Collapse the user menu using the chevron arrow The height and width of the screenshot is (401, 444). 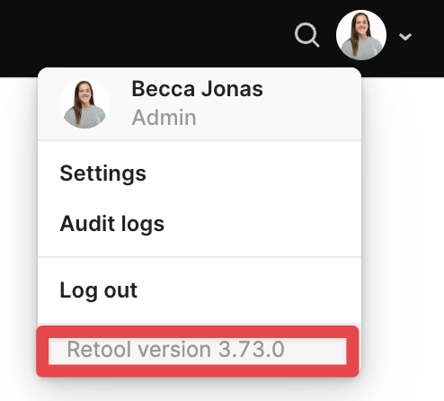[x=405, y=37]
